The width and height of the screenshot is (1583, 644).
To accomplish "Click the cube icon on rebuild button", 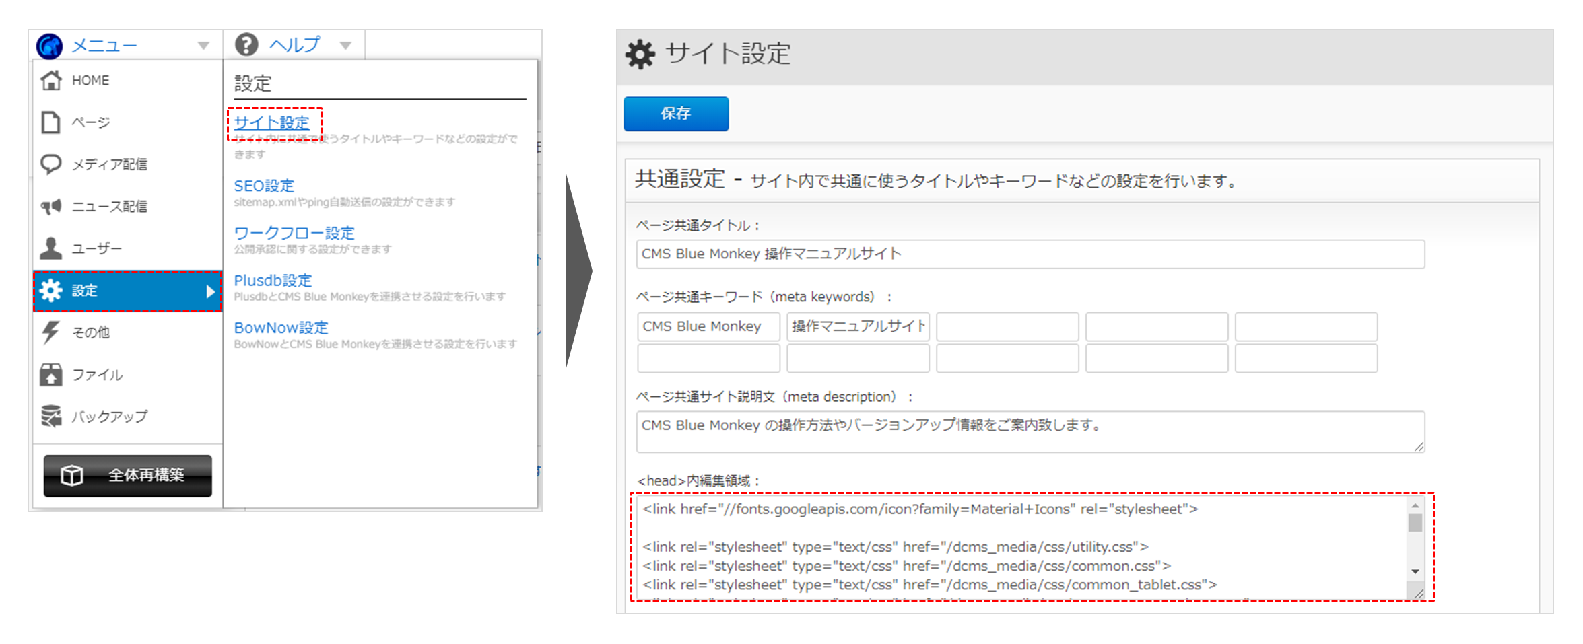I will 72,475.
